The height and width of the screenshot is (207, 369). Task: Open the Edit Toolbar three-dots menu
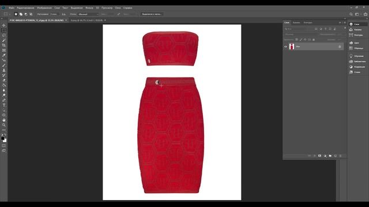coord(4,130)
